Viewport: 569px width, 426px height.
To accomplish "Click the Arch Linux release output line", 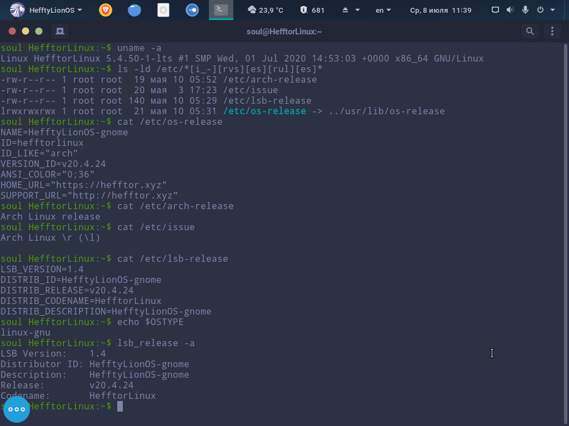I will tap(51, 216).
